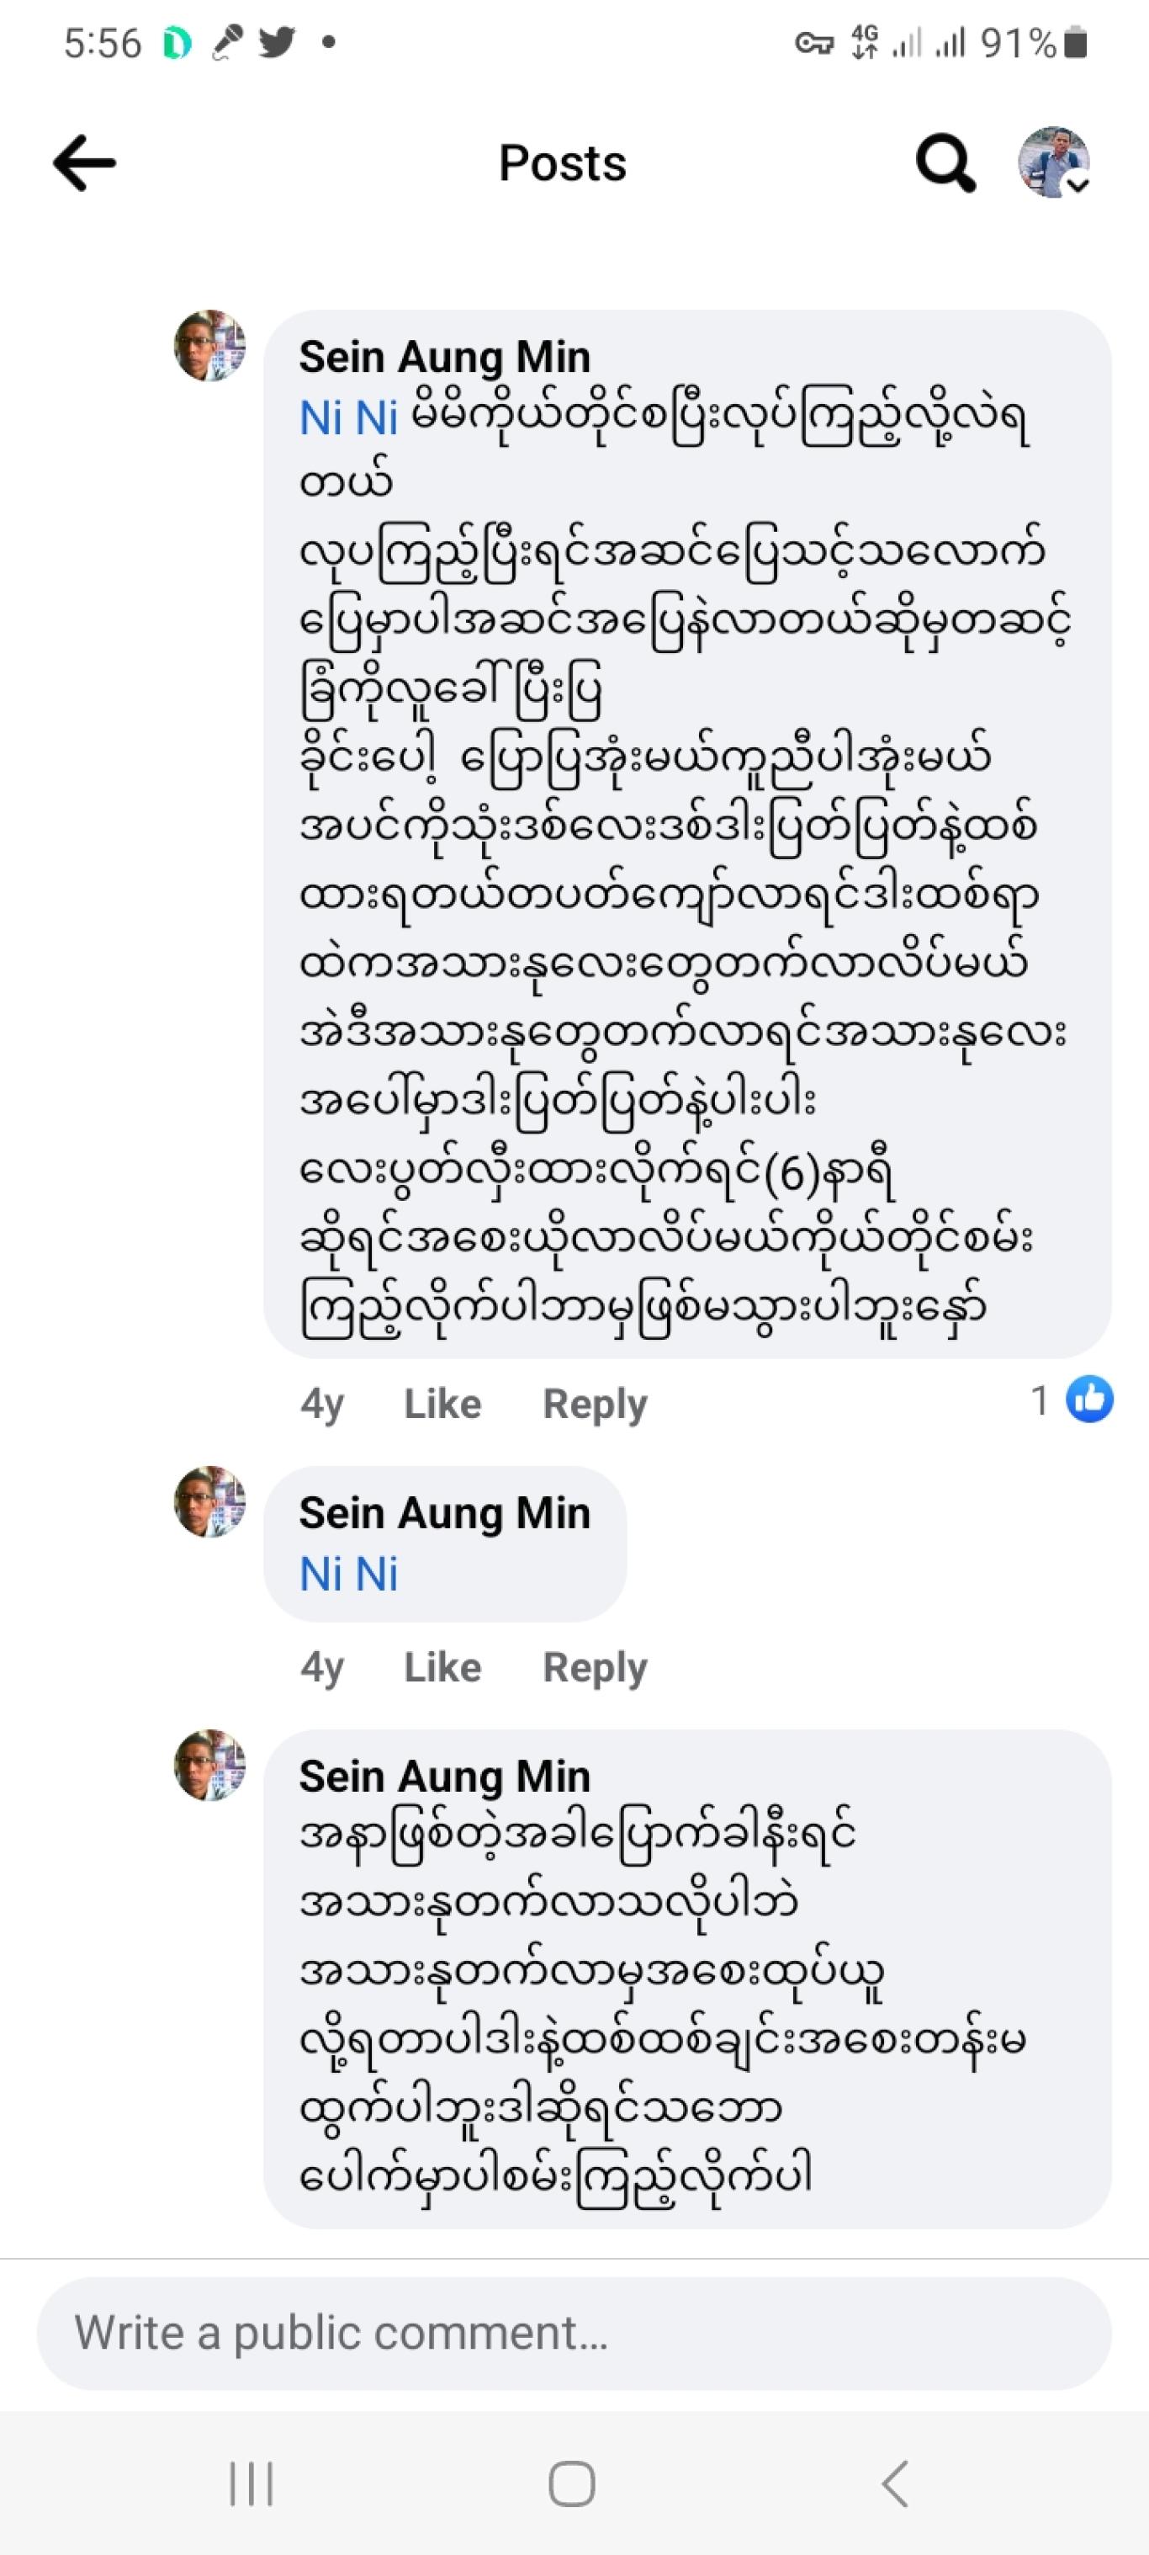Open search with the magnifier icon
1149x2555 pixels.
click(945, 162)
